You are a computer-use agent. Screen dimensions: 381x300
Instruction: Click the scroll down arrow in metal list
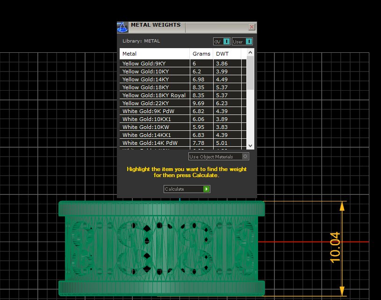(250, 146)
